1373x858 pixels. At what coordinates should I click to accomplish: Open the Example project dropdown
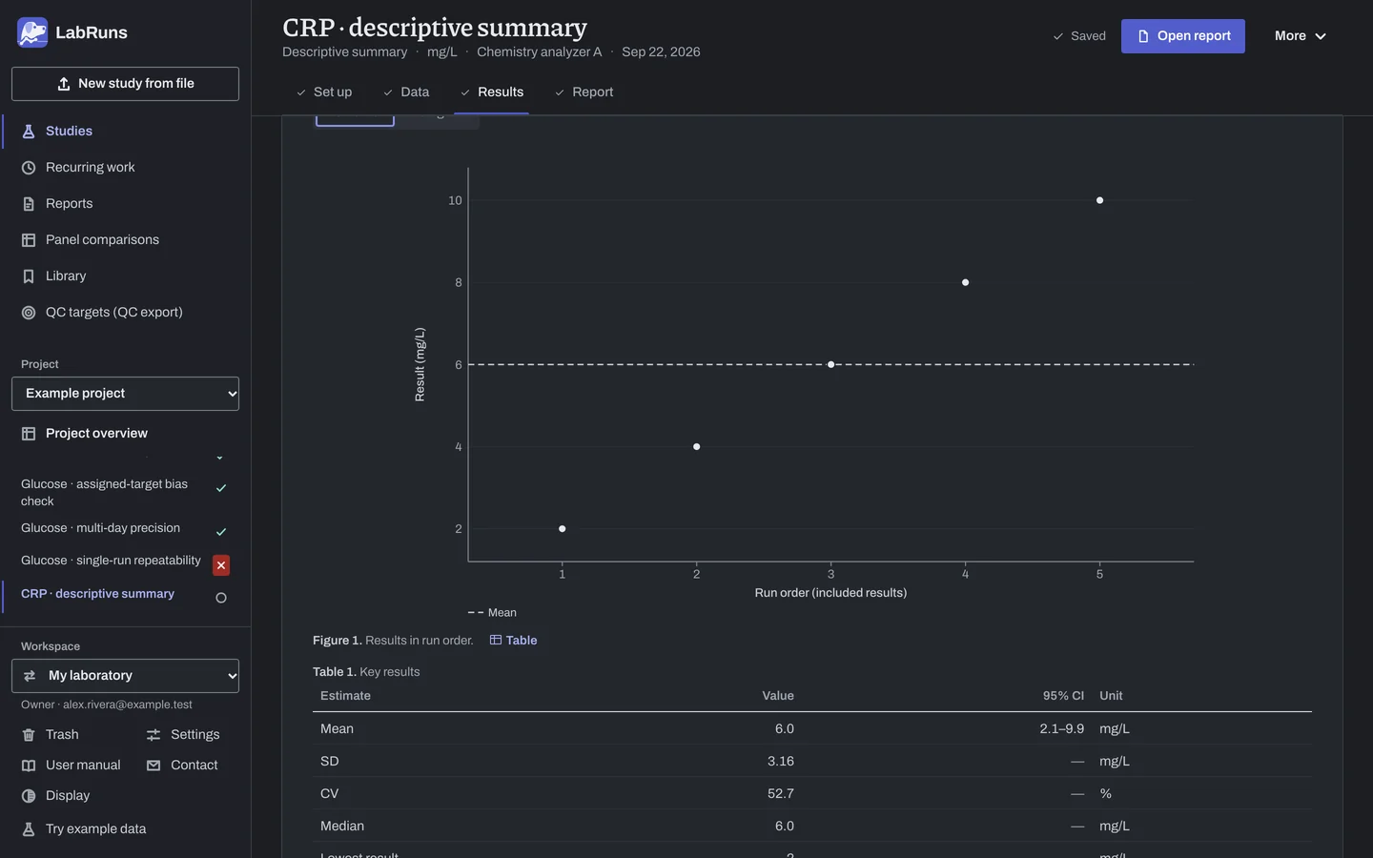tap(125, 394)
